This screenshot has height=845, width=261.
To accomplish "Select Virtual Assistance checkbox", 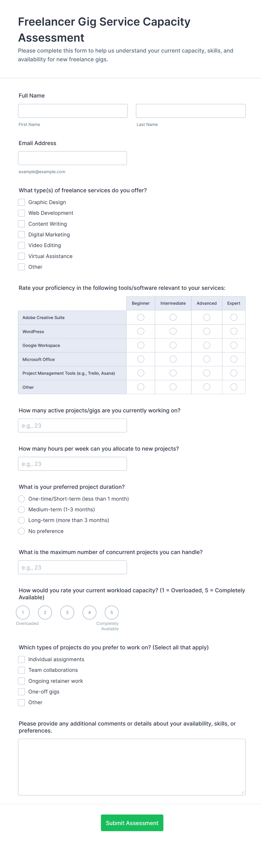I will coord(22,256).
